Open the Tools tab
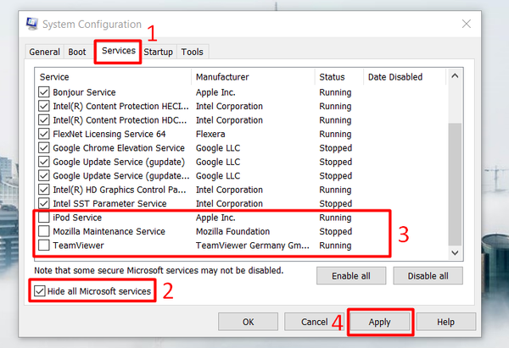The image size is (509, 348). point(192,52)
